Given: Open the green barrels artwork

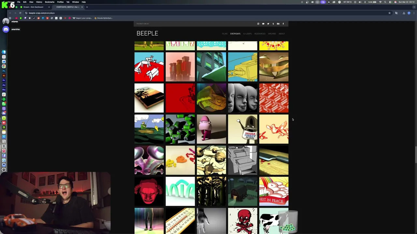Looking at the screenshot, I should [x=180, y=129].
